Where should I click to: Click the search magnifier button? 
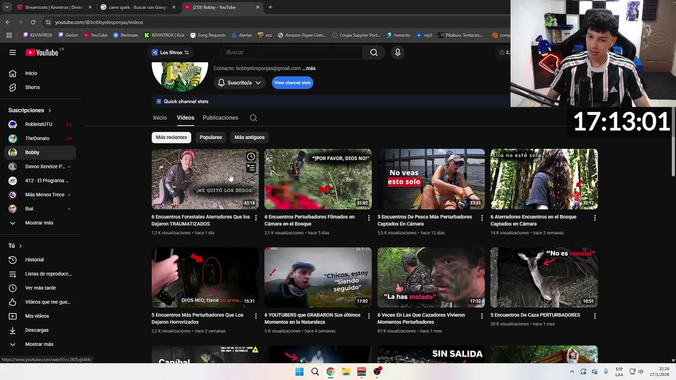[374, 52]
